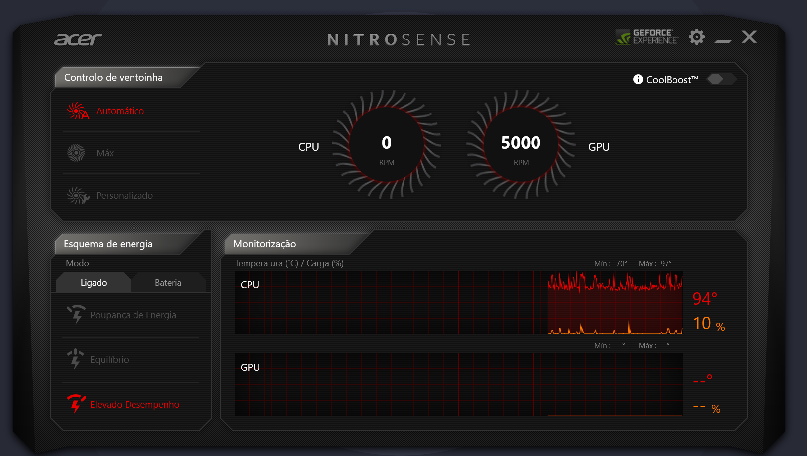Click the Esquema de energia header

coord(108,244)
